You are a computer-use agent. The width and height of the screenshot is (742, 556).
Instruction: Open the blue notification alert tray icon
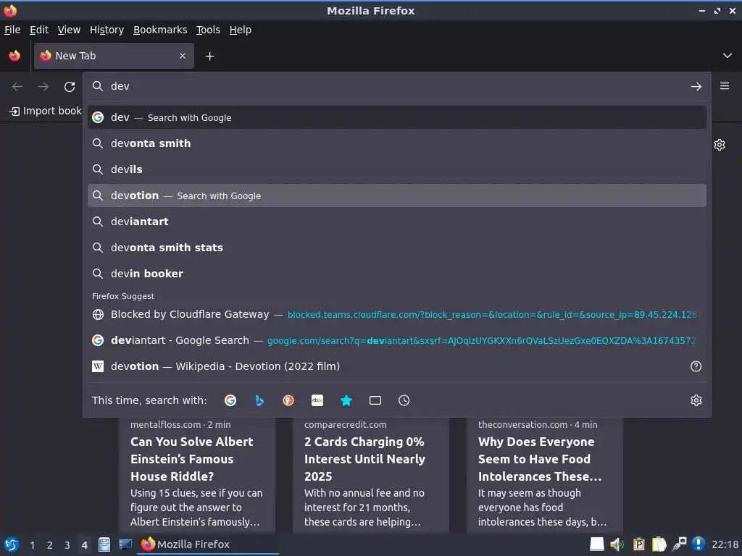pos(699,544)
